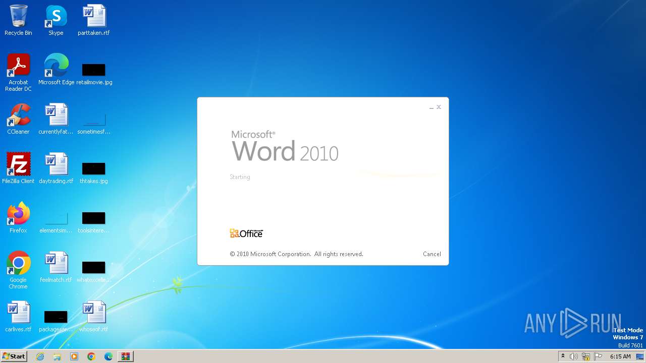Cancel the Word 2010 startup

point(432,254)
